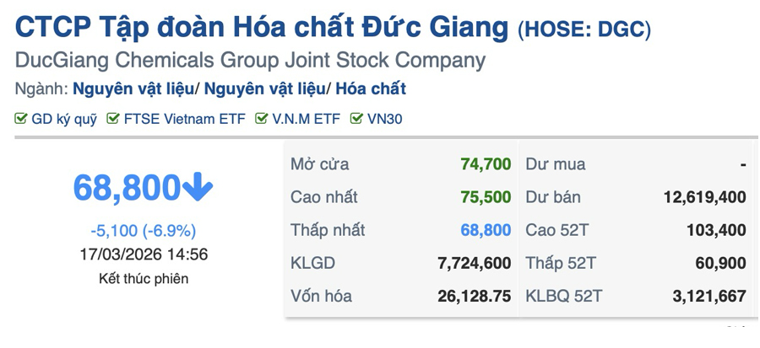Click the price change -5,100 (-6.9%)

pyautogui.click(x=143, y=231)
